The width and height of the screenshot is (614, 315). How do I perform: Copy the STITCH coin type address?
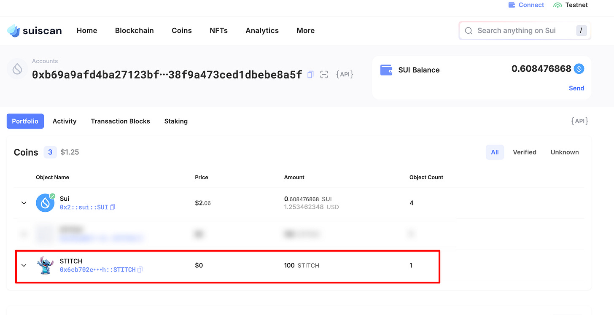[140, 269]
